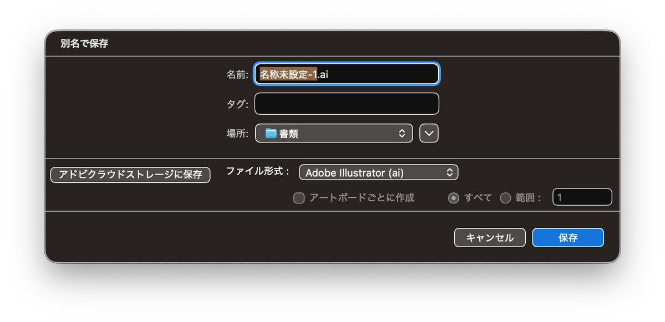This screenshot has width=665, height=322.
Task: Open the ファイル形式 Adobe Illustrator (ai) dropdown
Action: click(378, 173)
